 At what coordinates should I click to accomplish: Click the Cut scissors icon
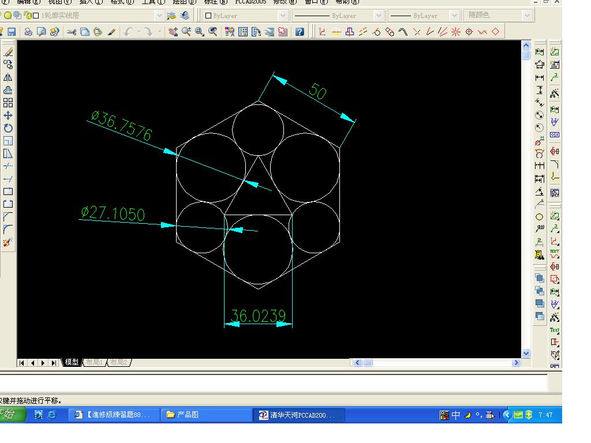[x=72, y=32]
